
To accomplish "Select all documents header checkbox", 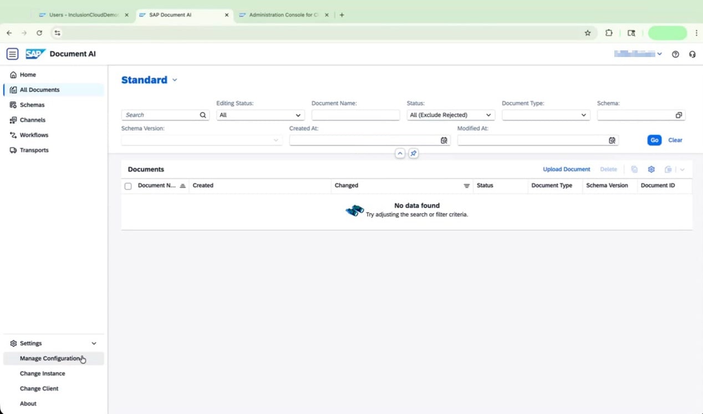I will tap(128, 186).
